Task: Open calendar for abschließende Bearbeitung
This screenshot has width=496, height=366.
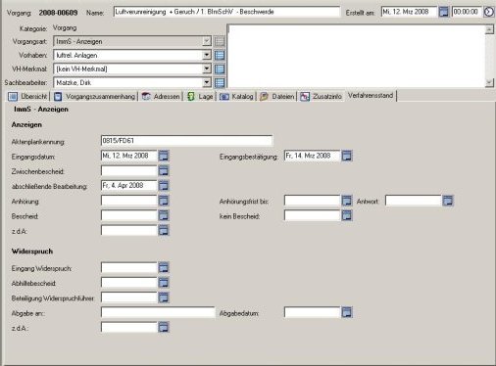Action: tap(164, 186)
